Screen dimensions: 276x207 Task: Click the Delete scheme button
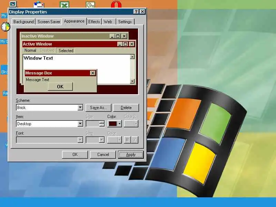[126, 108]
